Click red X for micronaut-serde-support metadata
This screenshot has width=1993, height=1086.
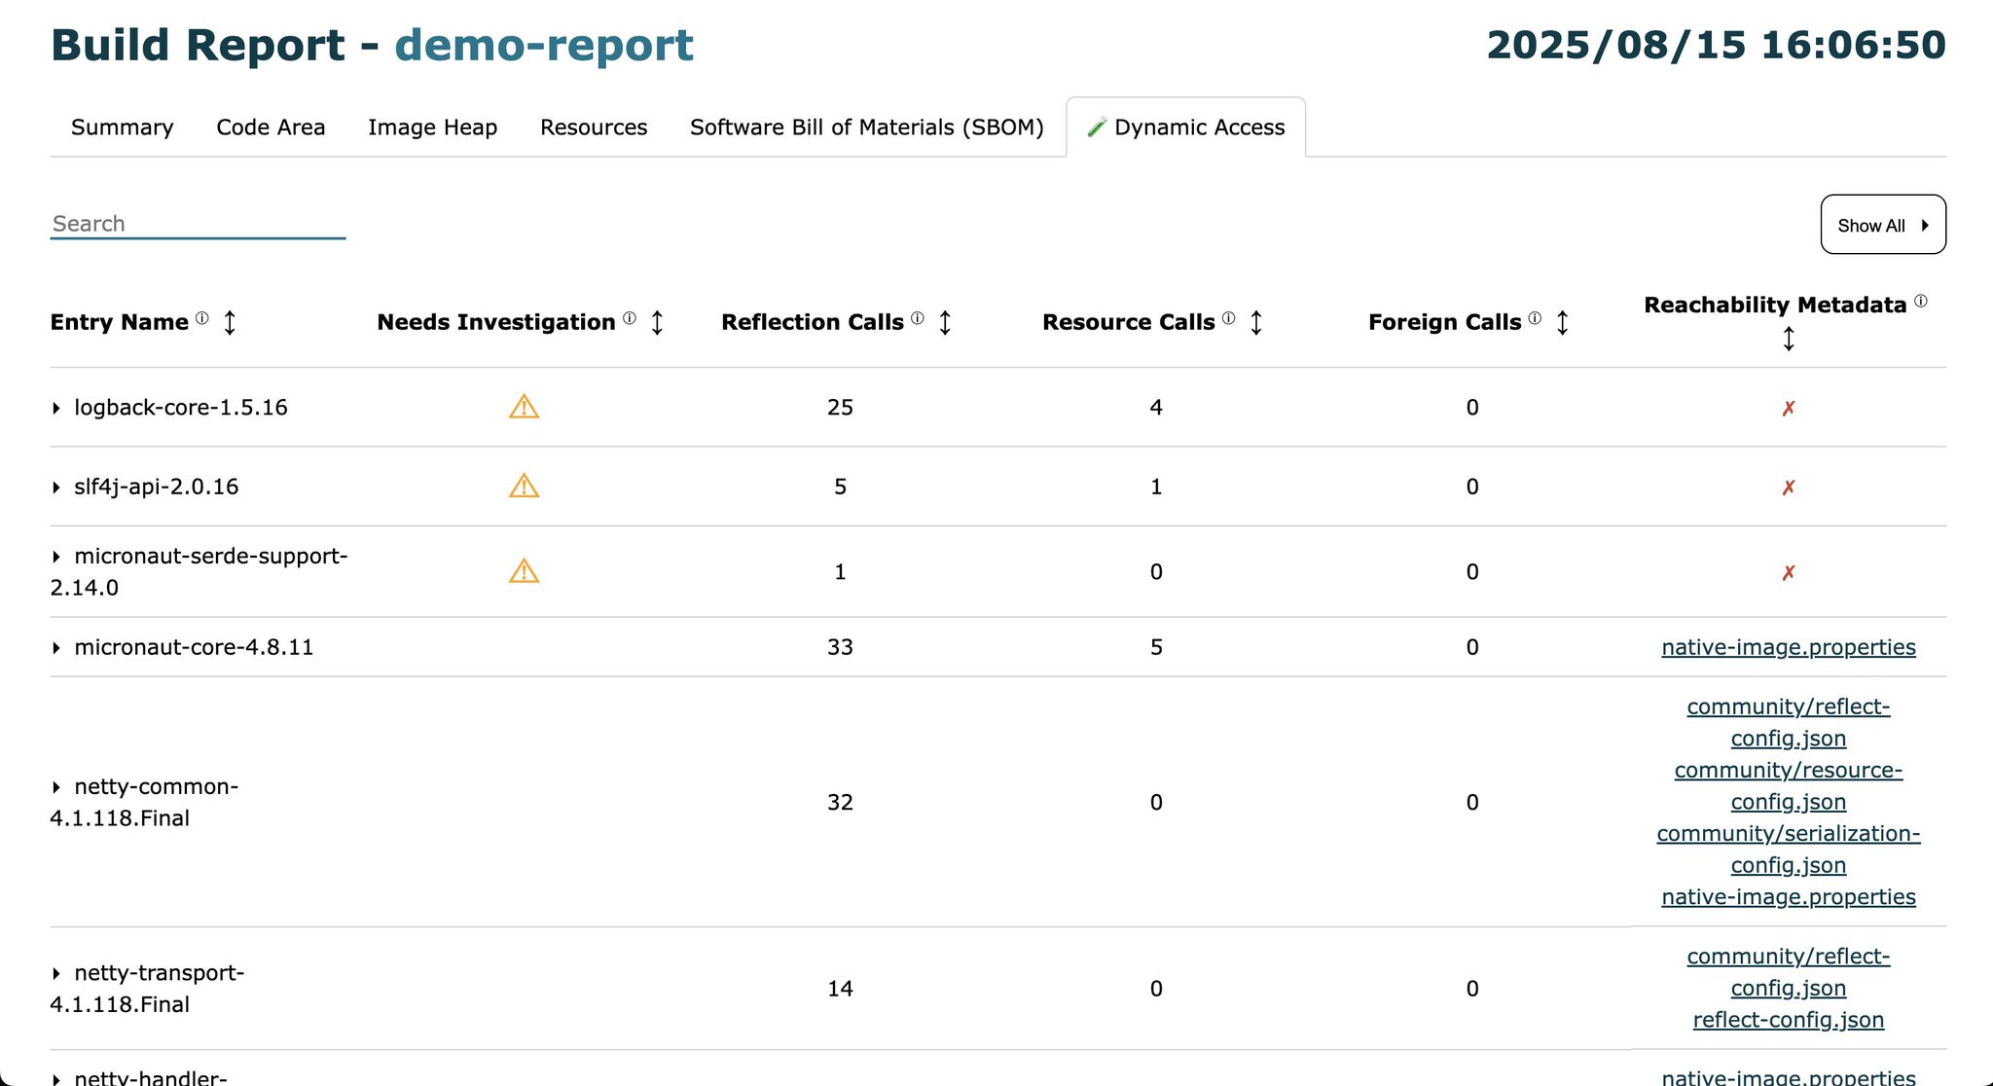1788,573
